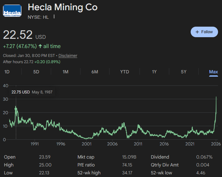Click the 20 y-axis label
Image resolution: width=222 pixels, height=177 pixels.
pos(6,113)
